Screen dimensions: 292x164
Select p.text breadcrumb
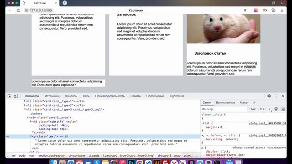click(188, 155)
